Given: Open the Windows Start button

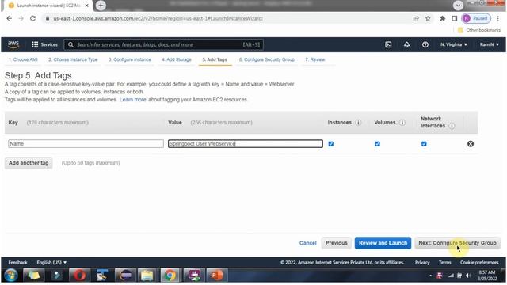Looking at the screenshot, I should [x=11, y=275].
